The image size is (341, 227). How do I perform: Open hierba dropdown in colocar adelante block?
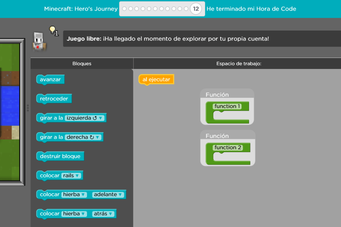pos(74,195)
